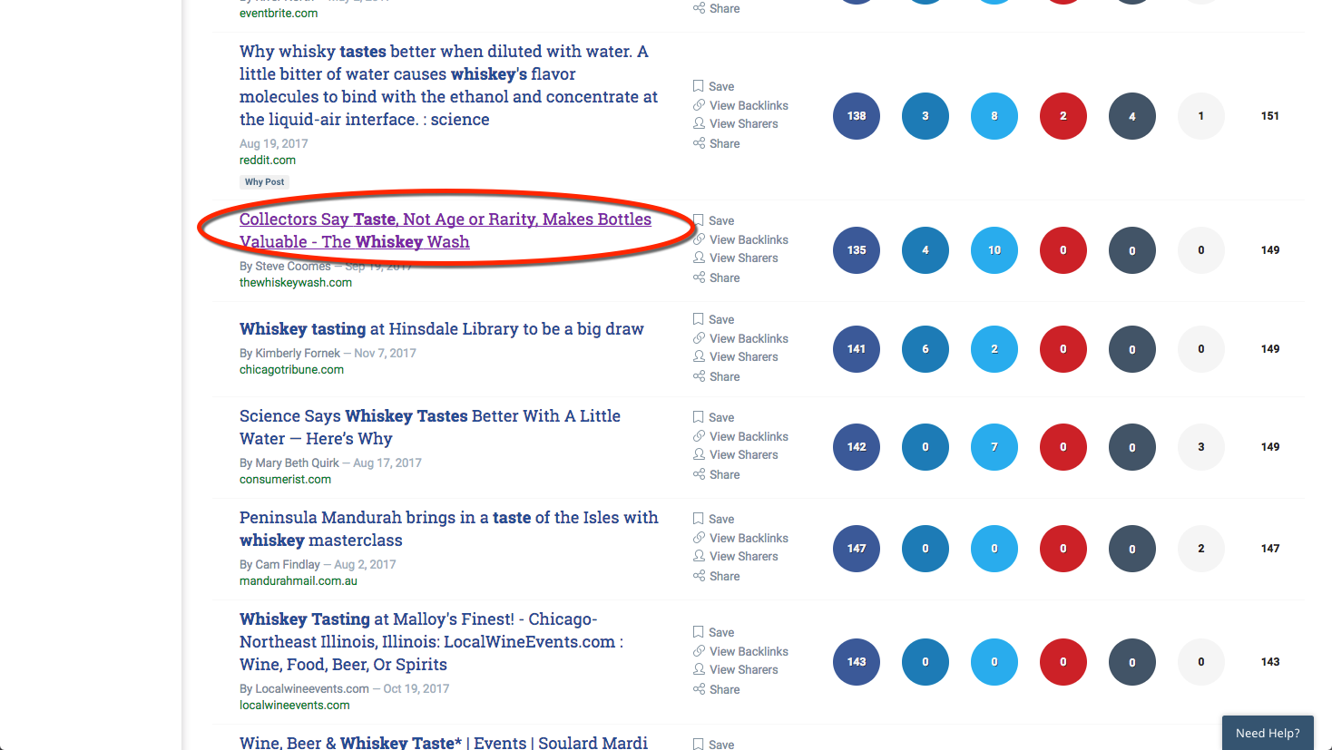The image size is (1332, 750).
Task: Visit mandurahmail.com.au domain link
Action: pyautogui.click(x=299, y=580)
